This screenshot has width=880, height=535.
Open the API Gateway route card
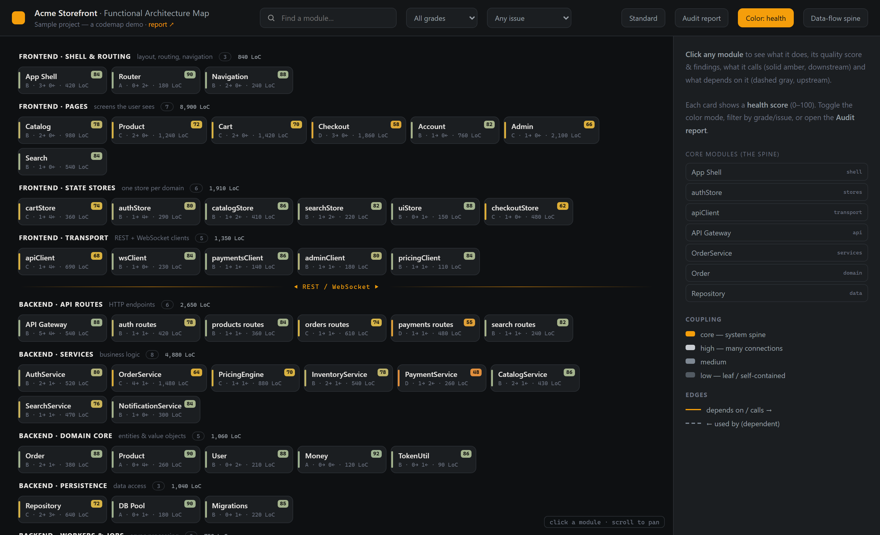(62, 328)
